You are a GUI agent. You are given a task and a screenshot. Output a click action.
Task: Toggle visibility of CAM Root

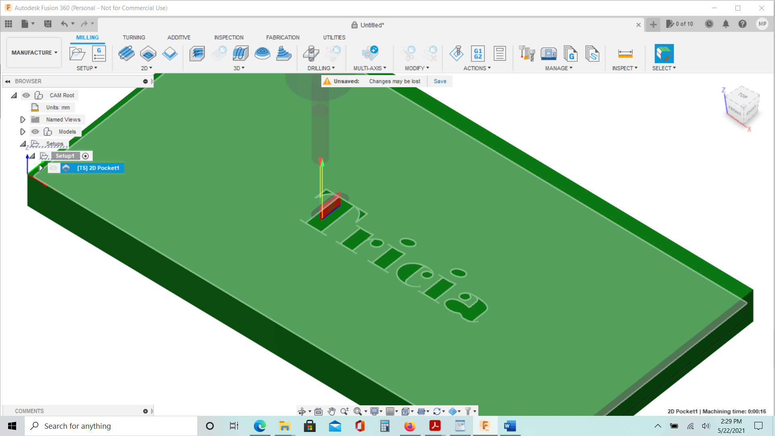pos(26,95)
